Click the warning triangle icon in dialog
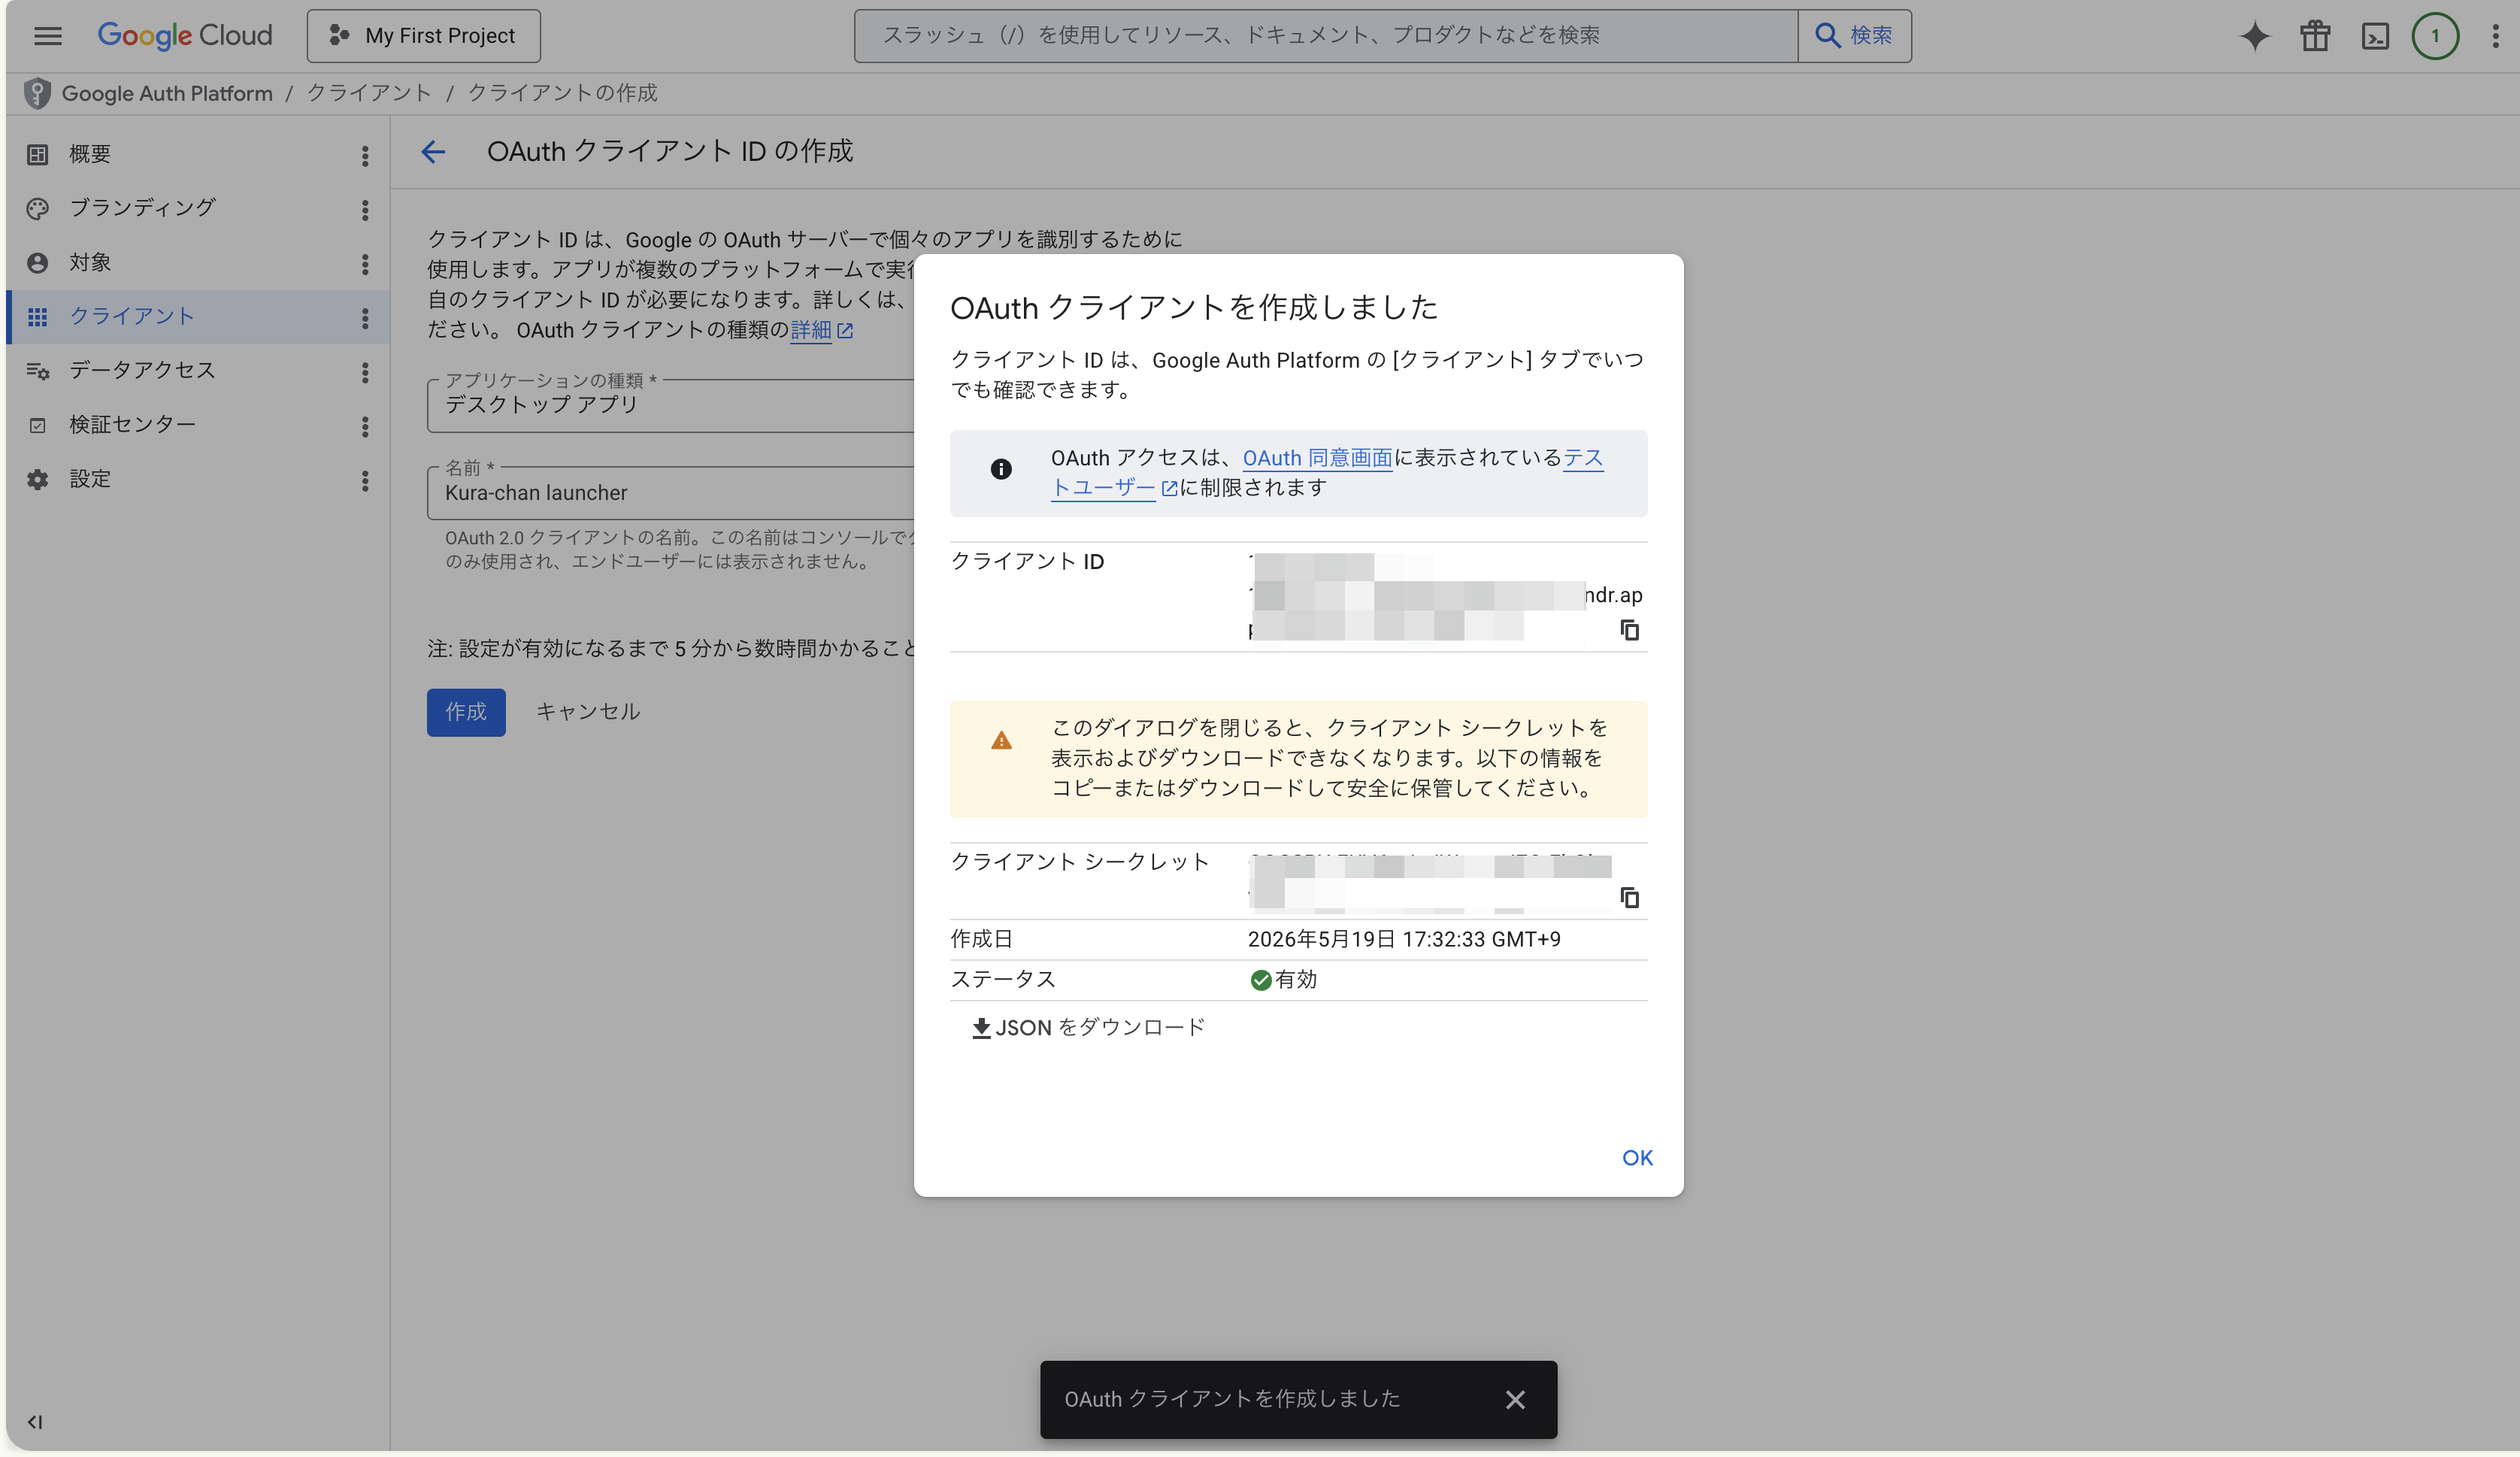 [1001, 741]
